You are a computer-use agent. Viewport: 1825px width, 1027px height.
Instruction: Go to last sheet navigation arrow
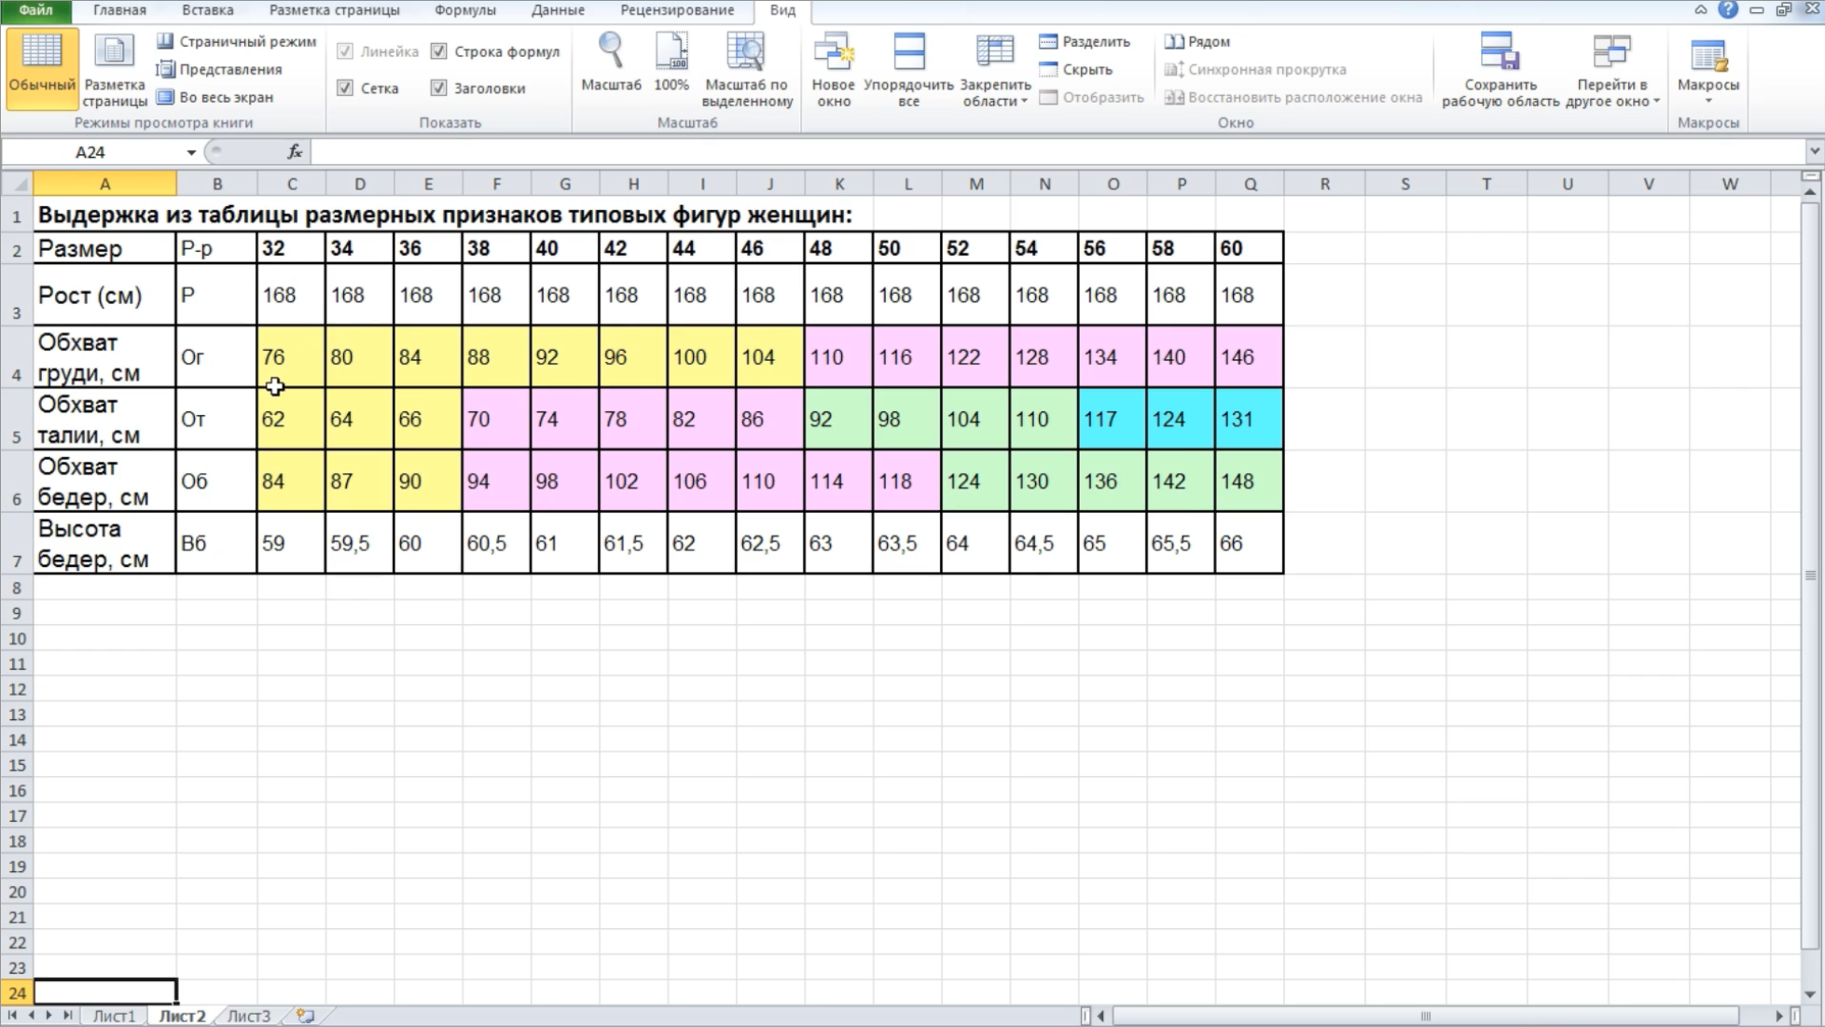[x=67, y=1016]
